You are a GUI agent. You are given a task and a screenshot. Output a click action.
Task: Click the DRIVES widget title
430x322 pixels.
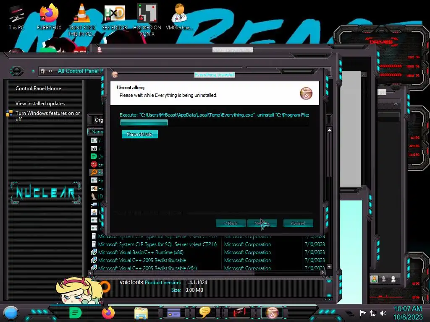pyautogui.click(x=381, y=42)
